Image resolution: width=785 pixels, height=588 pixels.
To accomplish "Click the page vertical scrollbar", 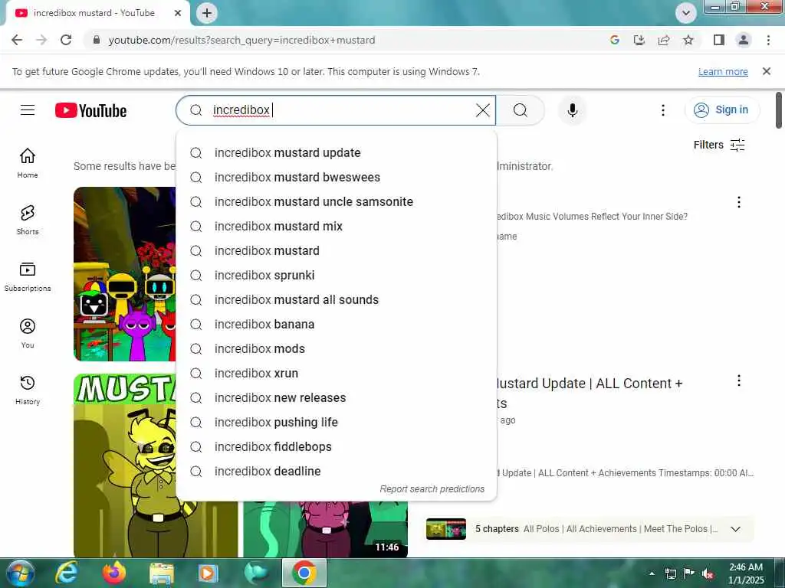I will pos(779,110).
